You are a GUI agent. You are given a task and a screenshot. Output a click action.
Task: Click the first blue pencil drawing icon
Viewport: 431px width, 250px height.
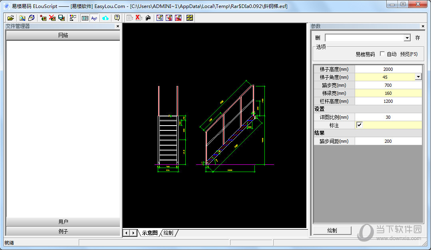coord(160,18)
